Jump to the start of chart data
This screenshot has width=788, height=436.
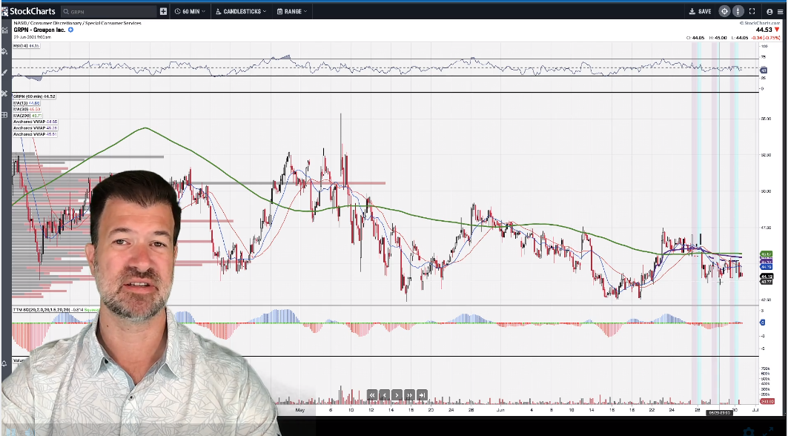372,395
